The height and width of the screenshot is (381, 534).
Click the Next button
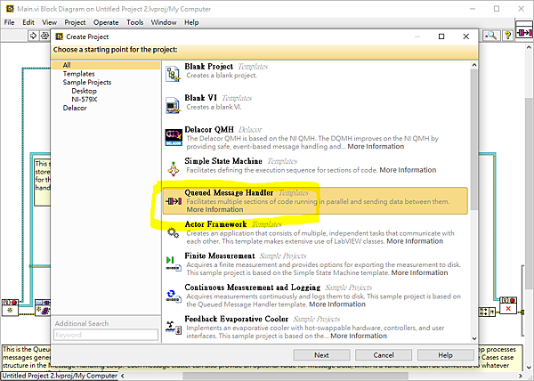click(321, 355)
